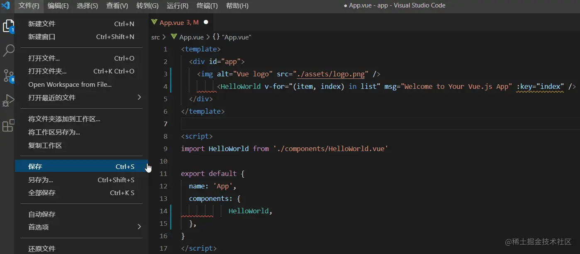The width and height of the screenshot is (580, 254).
Task: Expand the 首选项 submenu
Action: [x=81, y=227]
